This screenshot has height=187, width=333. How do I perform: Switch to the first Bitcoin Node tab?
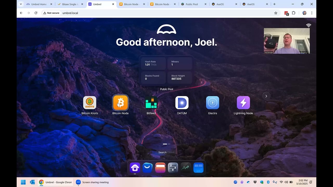[132, 4]
